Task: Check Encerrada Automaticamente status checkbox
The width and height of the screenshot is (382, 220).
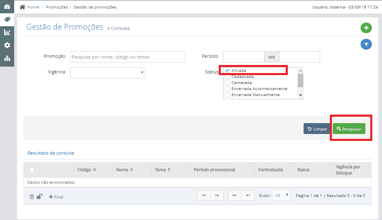Action: tap(227, 88)
